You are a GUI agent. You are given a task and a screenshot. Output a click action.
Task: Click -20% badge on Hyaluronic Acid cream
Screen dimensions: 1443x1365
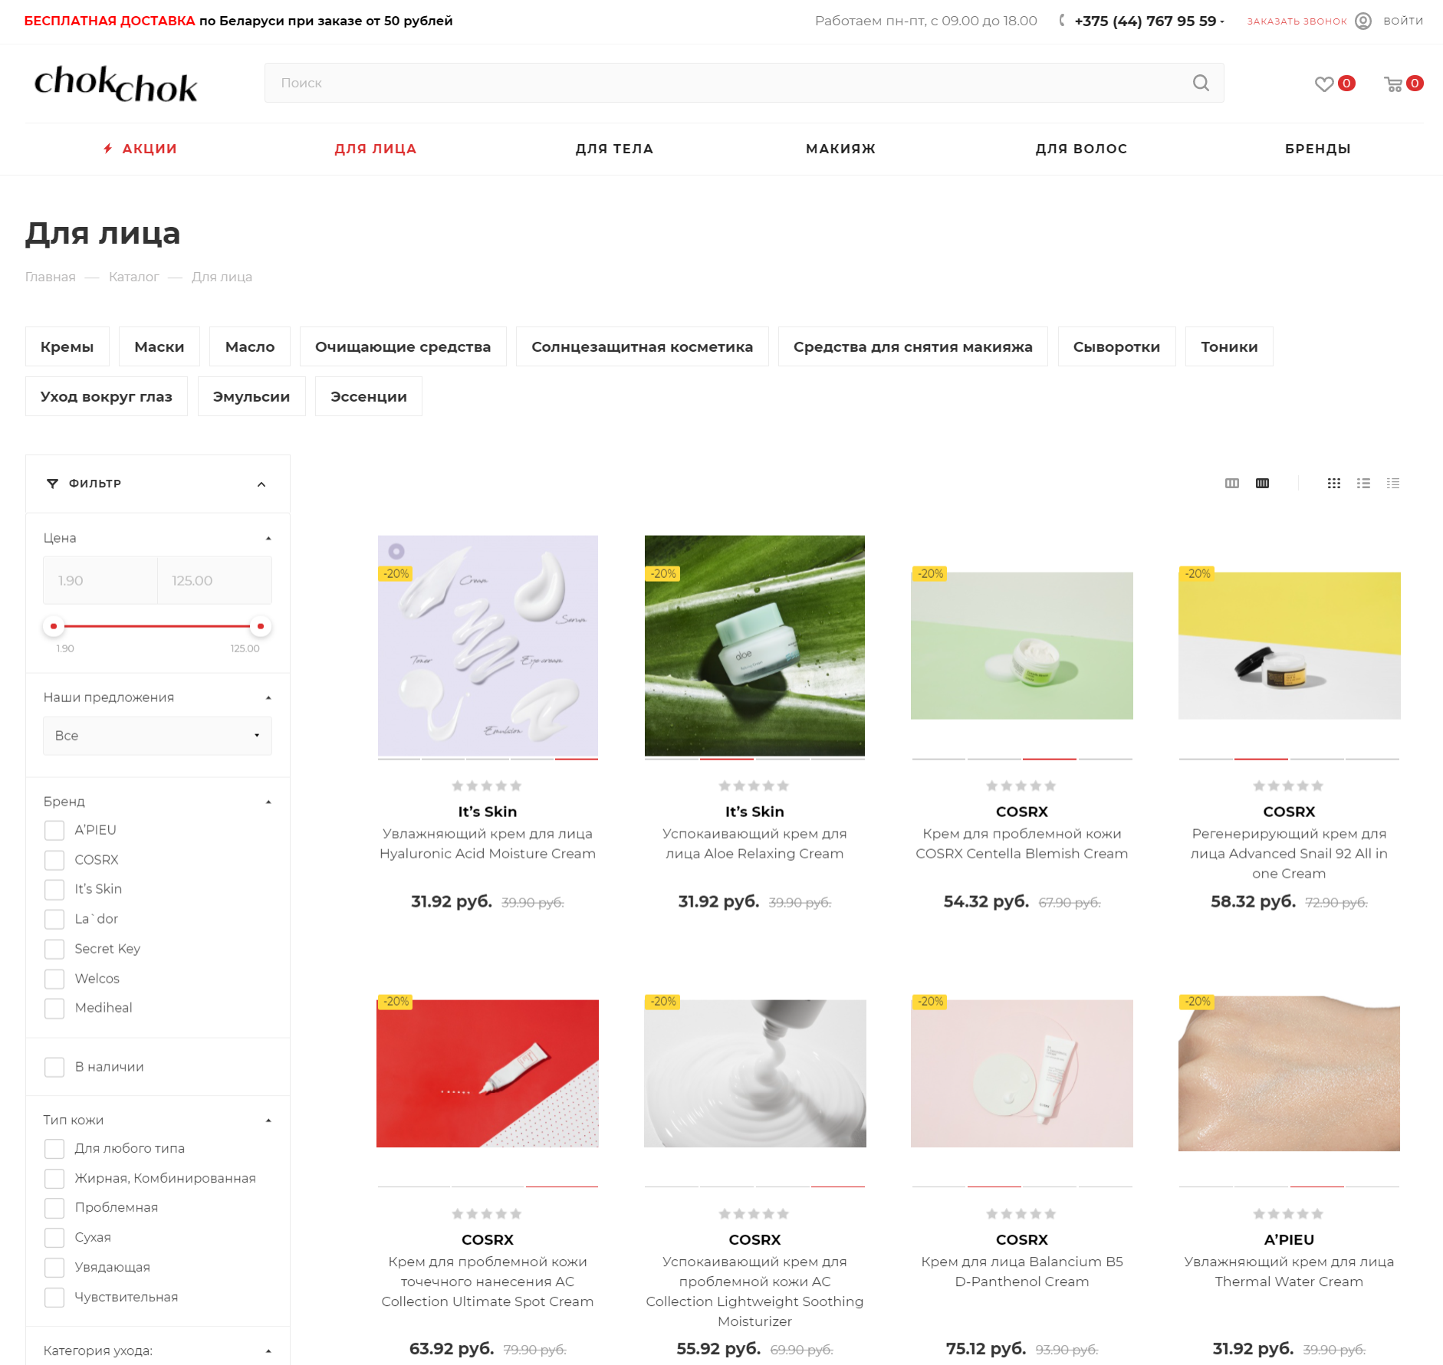396,573
